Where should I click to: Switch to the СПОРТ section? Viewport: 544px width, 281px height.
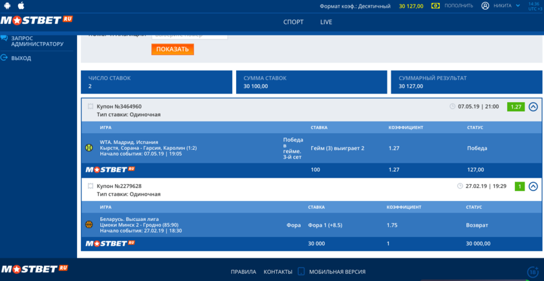293,22
